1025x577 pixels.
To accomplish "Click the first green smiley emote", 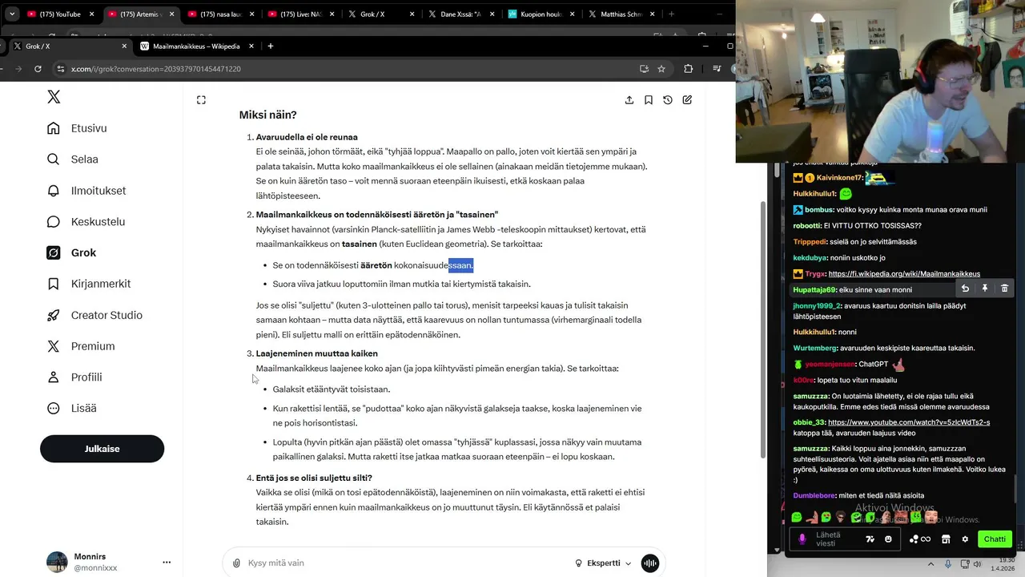I will tap(797, 518).
